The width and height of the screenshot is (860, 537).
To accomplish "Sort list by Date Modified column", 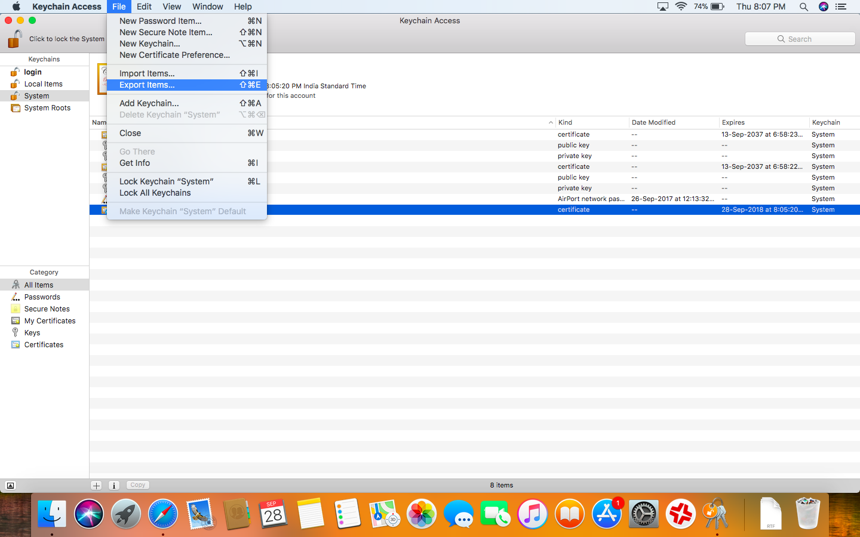I will click(x=674, y=122).
